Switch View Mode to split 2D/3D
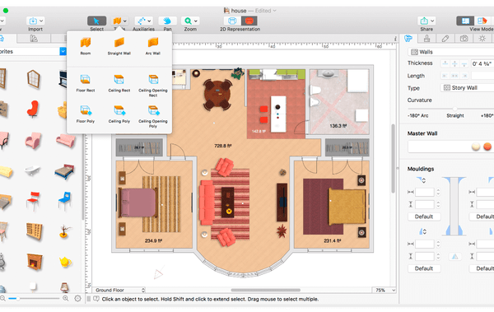 [482, 21]
